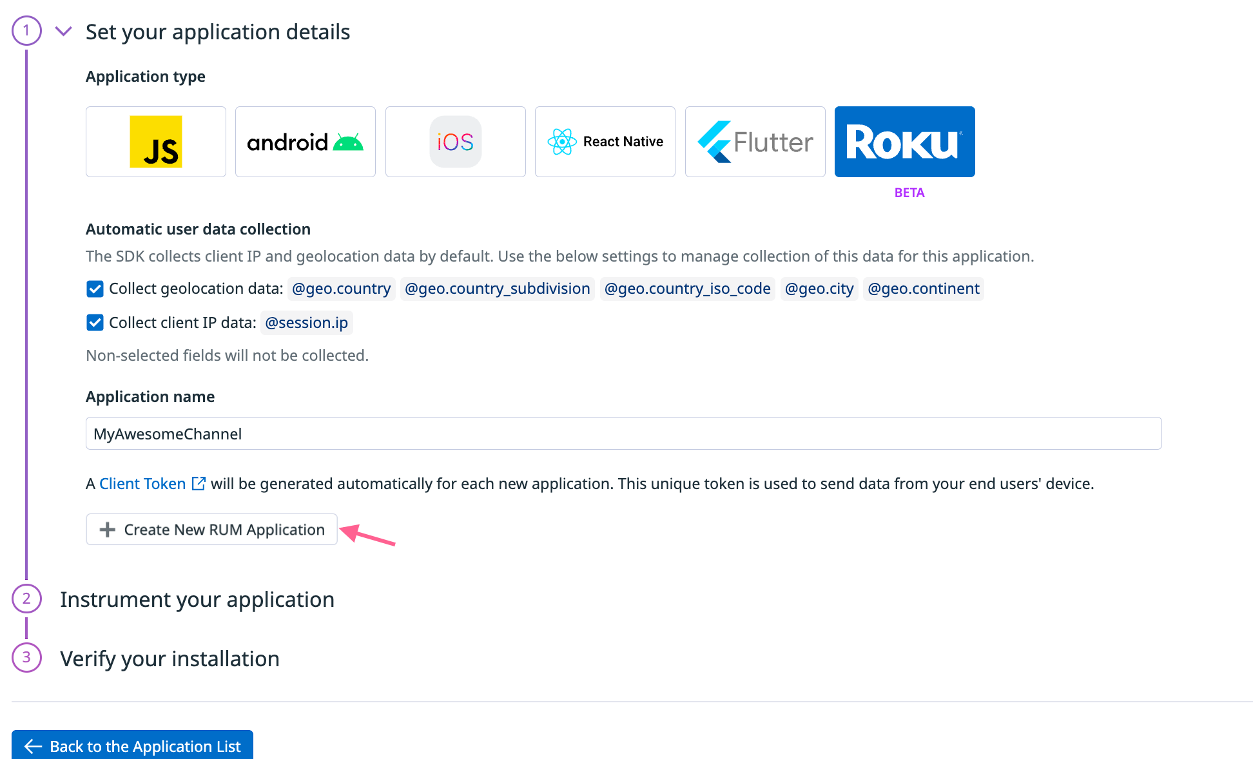Image resolution: width=1253 pixels, height=759 pixels.
Task: Pick the iOS application type
Action: point(455,142)
